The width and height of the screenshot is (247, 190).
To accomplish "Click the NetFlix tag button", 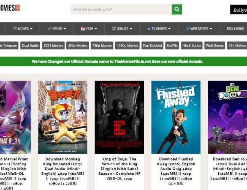I will click(172, 46).
